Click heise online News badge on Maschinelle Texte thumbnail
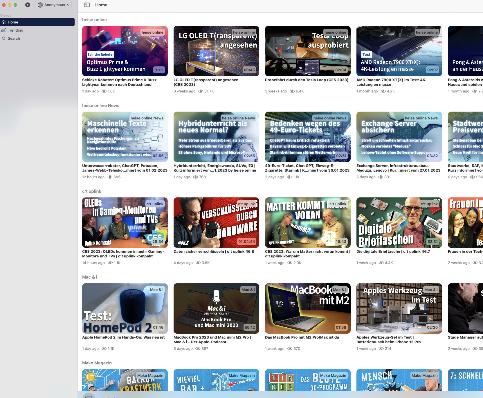Image resolution: width=483 pixels, height=398 pixels. 147,118
